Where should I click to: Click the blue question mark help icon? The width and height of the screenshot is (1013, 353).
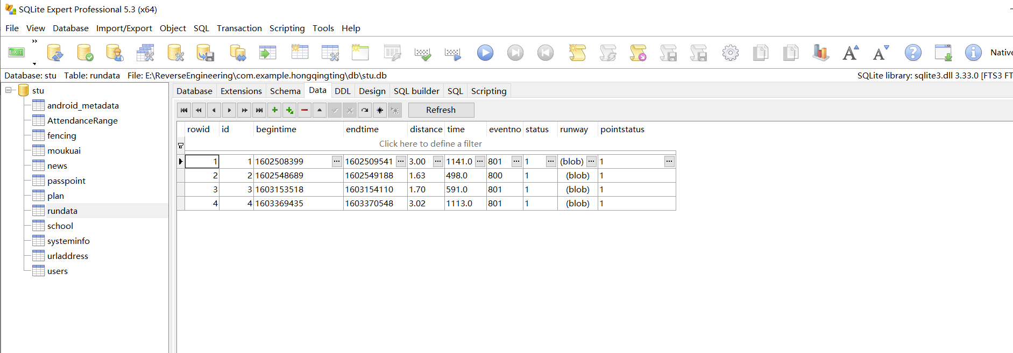912,53
